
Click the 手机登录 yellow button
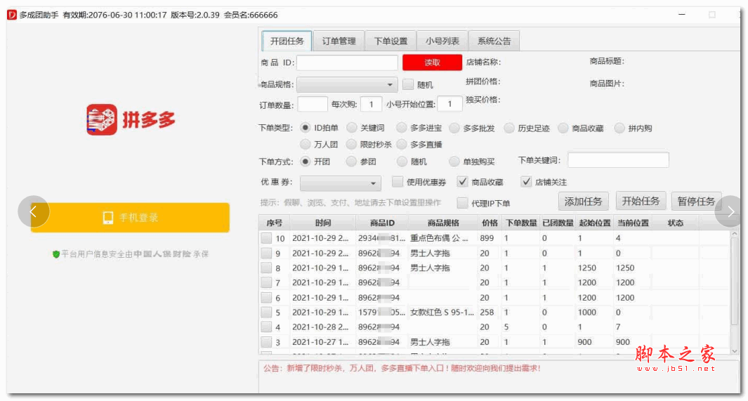130,218
